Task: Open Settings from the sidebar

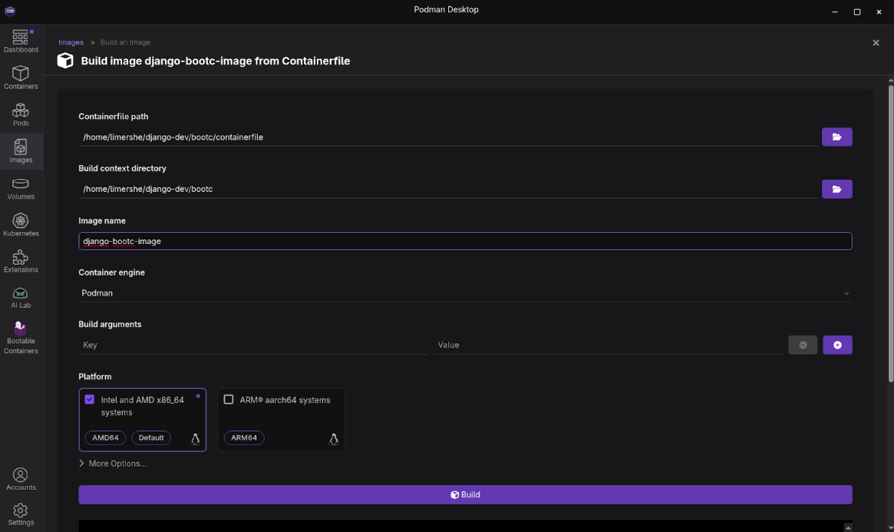Action: [21, 514]
